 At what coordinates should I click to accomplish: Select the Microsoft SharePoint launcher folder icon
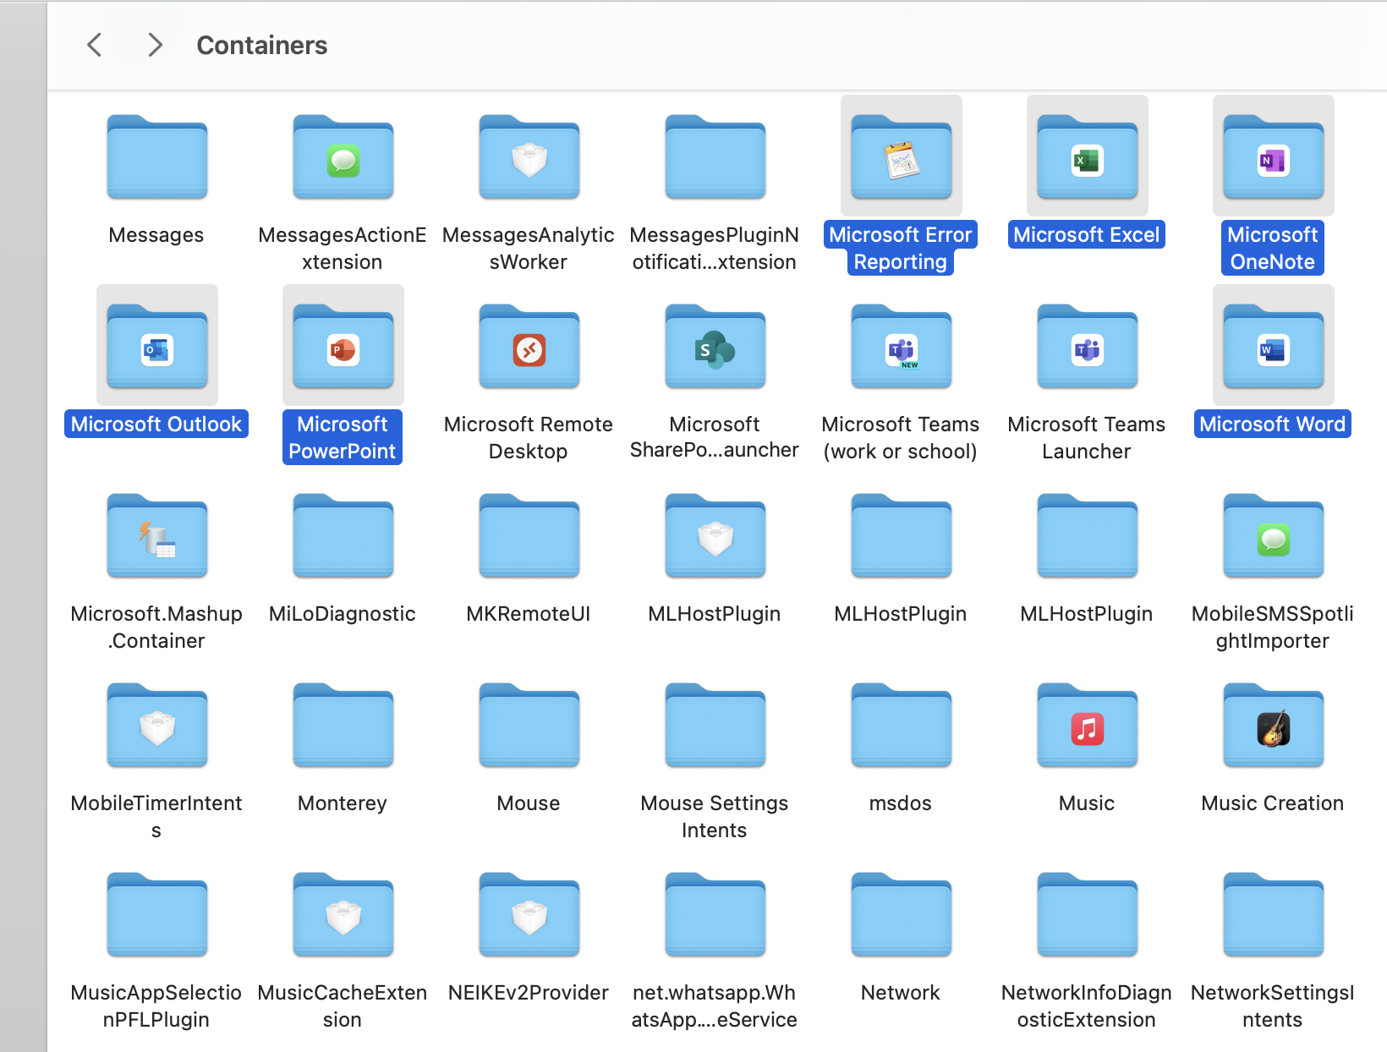pos(715,346)
